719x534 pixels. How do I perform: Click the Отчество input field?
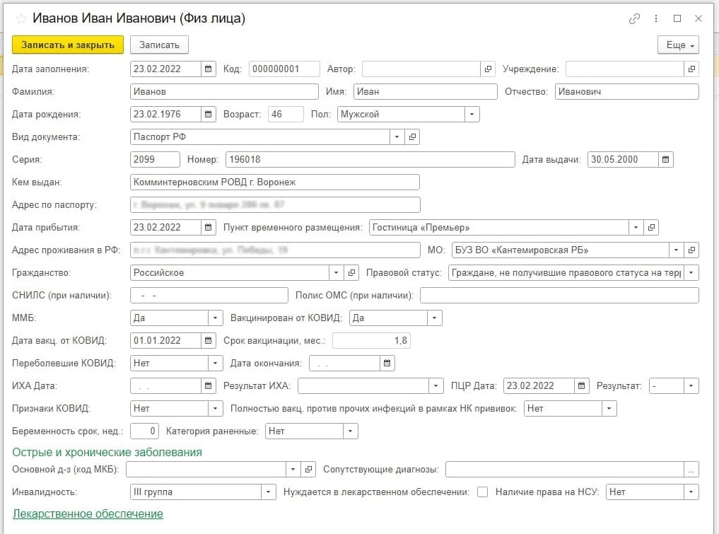[x=627, y=91]
